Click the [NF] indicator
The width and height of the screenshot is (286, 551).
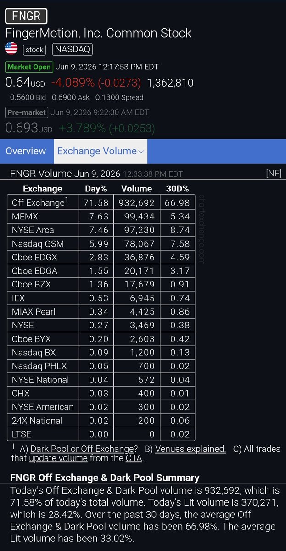(273, 173)
